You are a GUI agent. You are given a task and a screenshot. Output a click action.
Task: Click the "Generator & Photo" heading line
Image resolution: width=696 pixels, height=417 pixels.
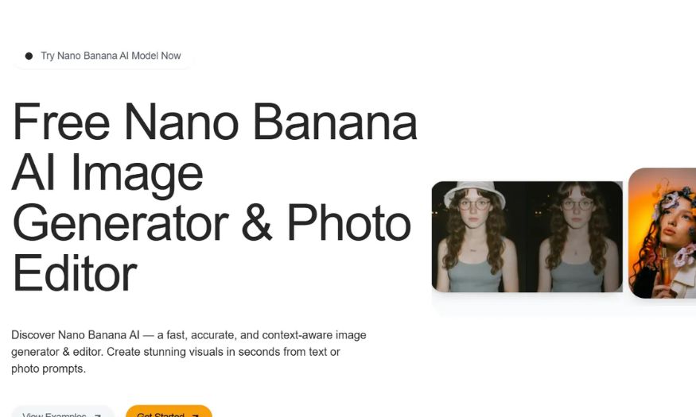(212, 223)
